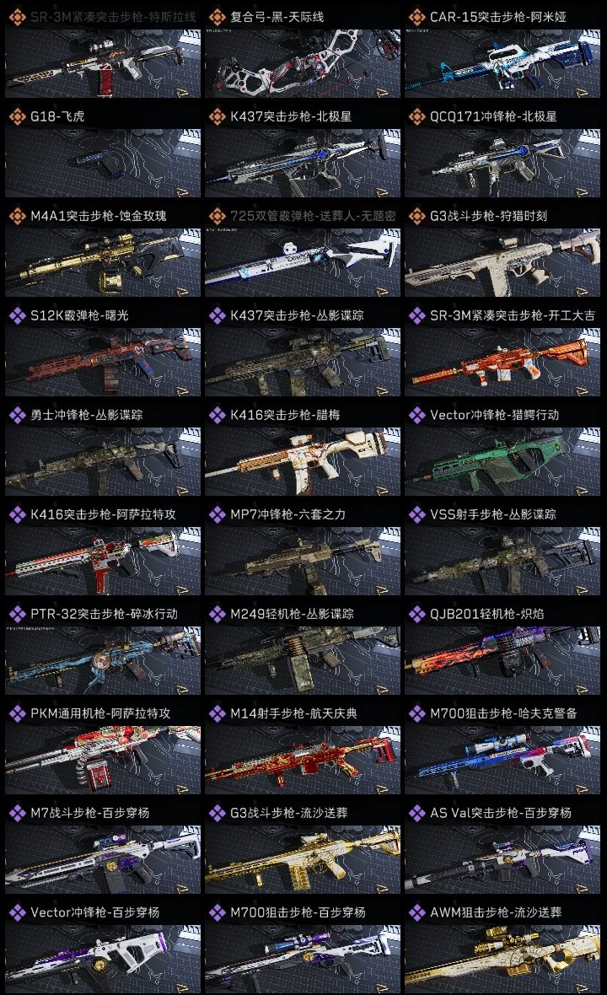607x995 pixels.
Task: Click the PKM通用机枪-阿萨拉特攻 title text
Action: point(100,713)
